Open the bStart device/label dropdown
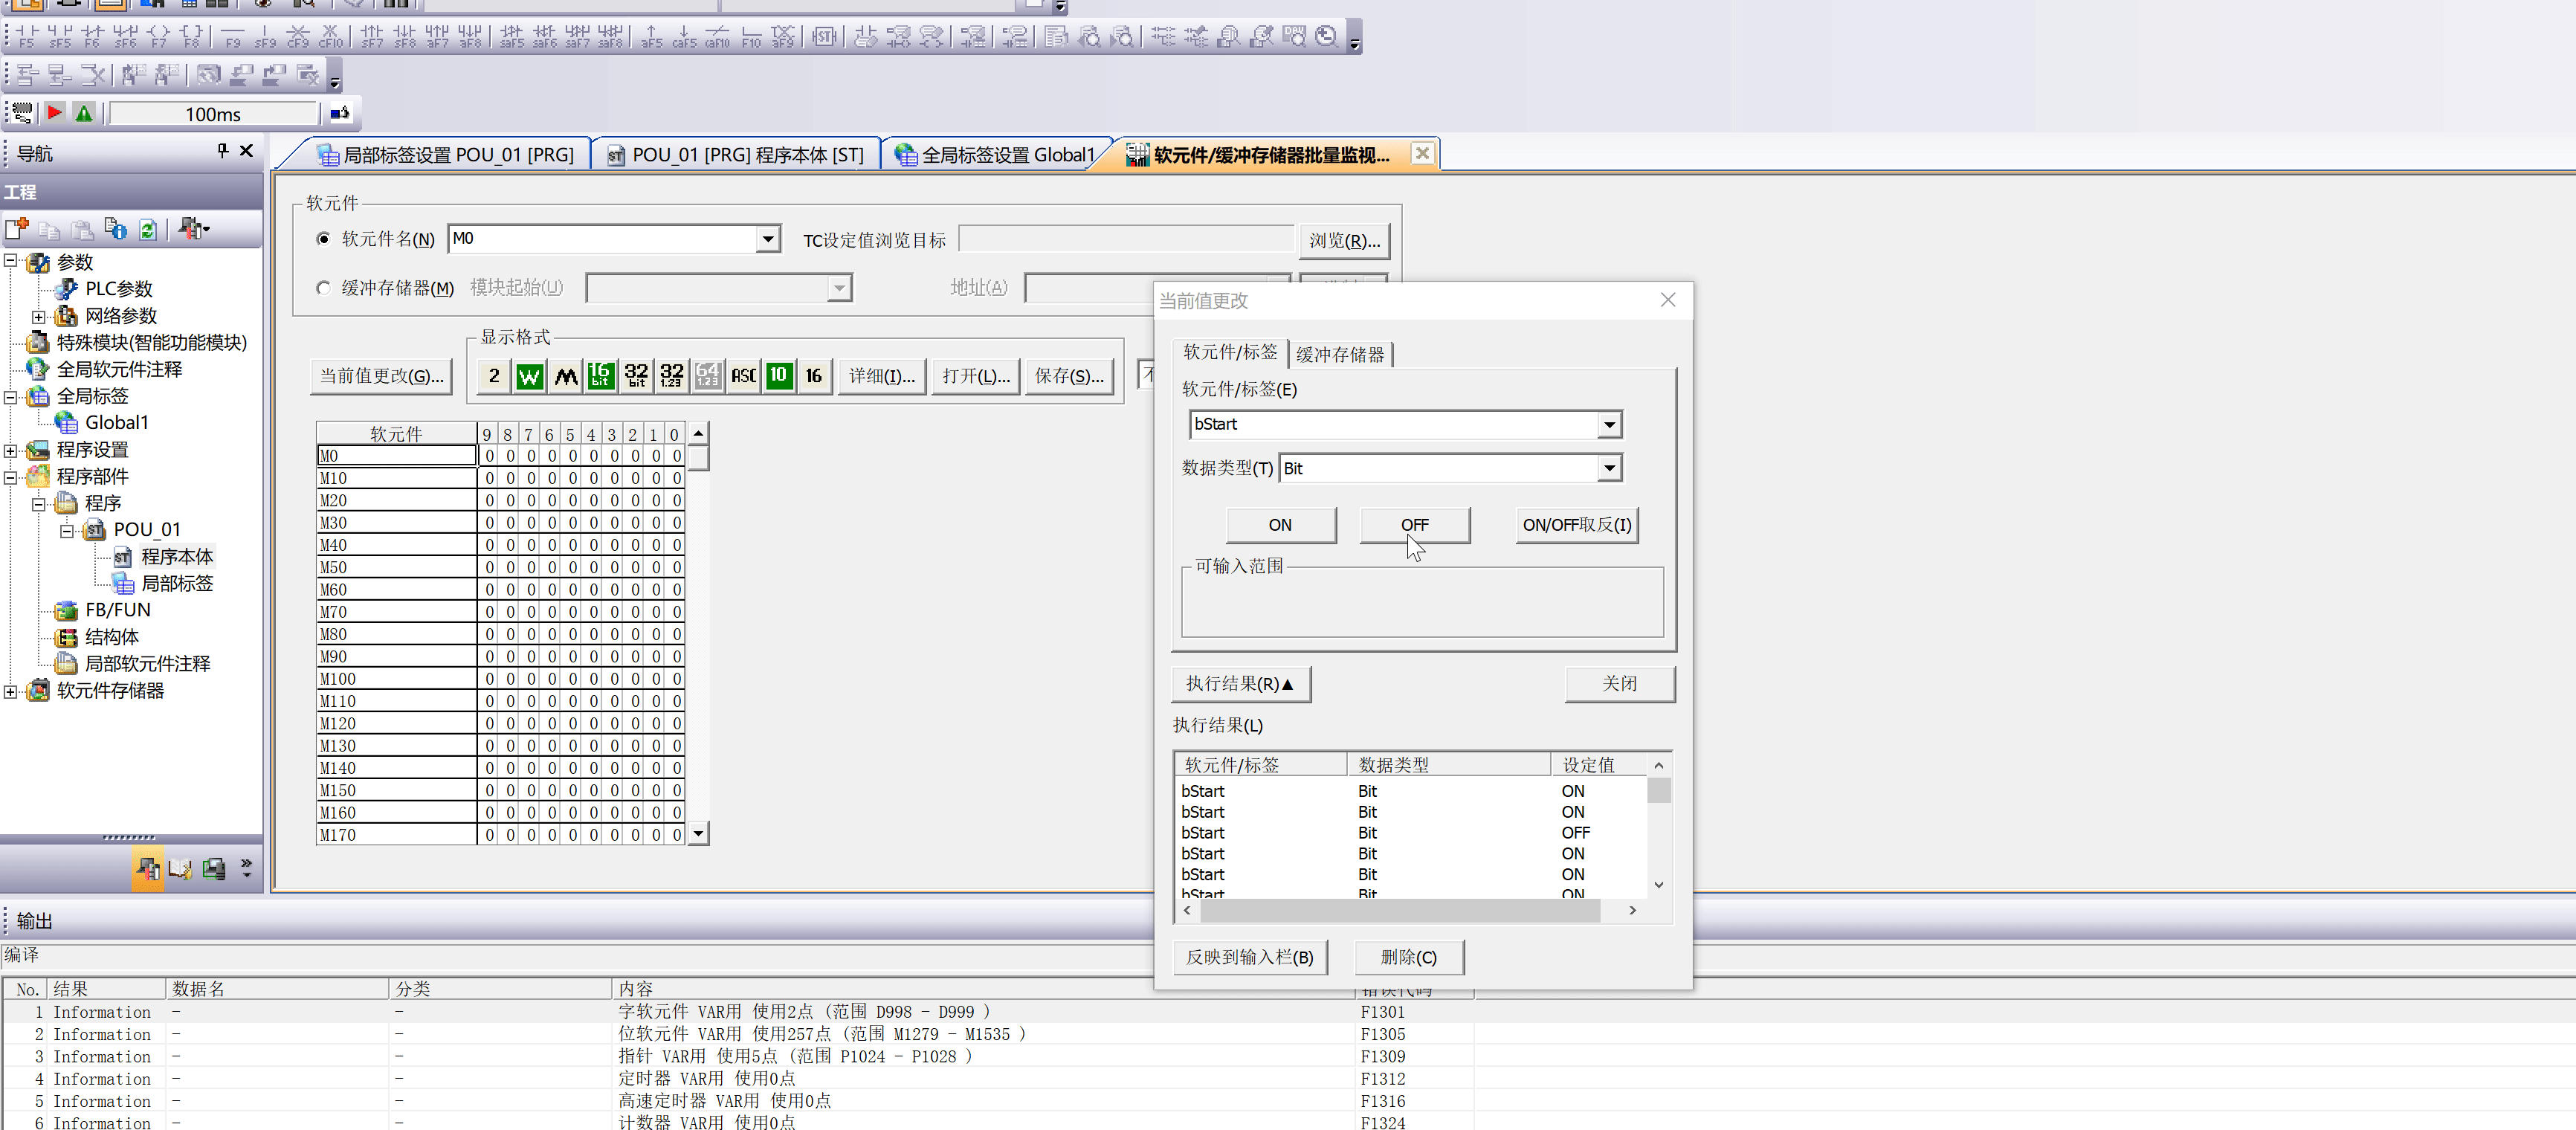The width and height of the screenshot is (2576, 1130). (x=1608, y=425)
